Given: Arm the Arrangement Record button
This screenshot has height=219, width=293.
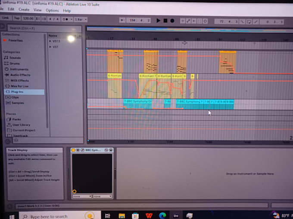Looking at the screenshot, I should pos(172,21).
